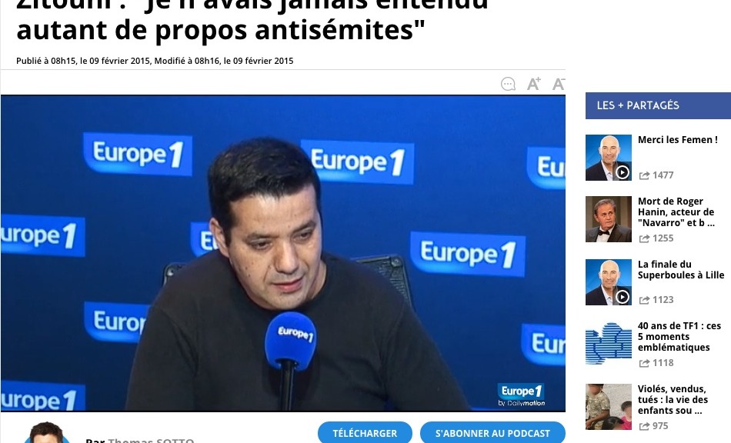This screenshot has width=731, height=443.
Task: Click share icon next to 975
Action: coord(644,426)
